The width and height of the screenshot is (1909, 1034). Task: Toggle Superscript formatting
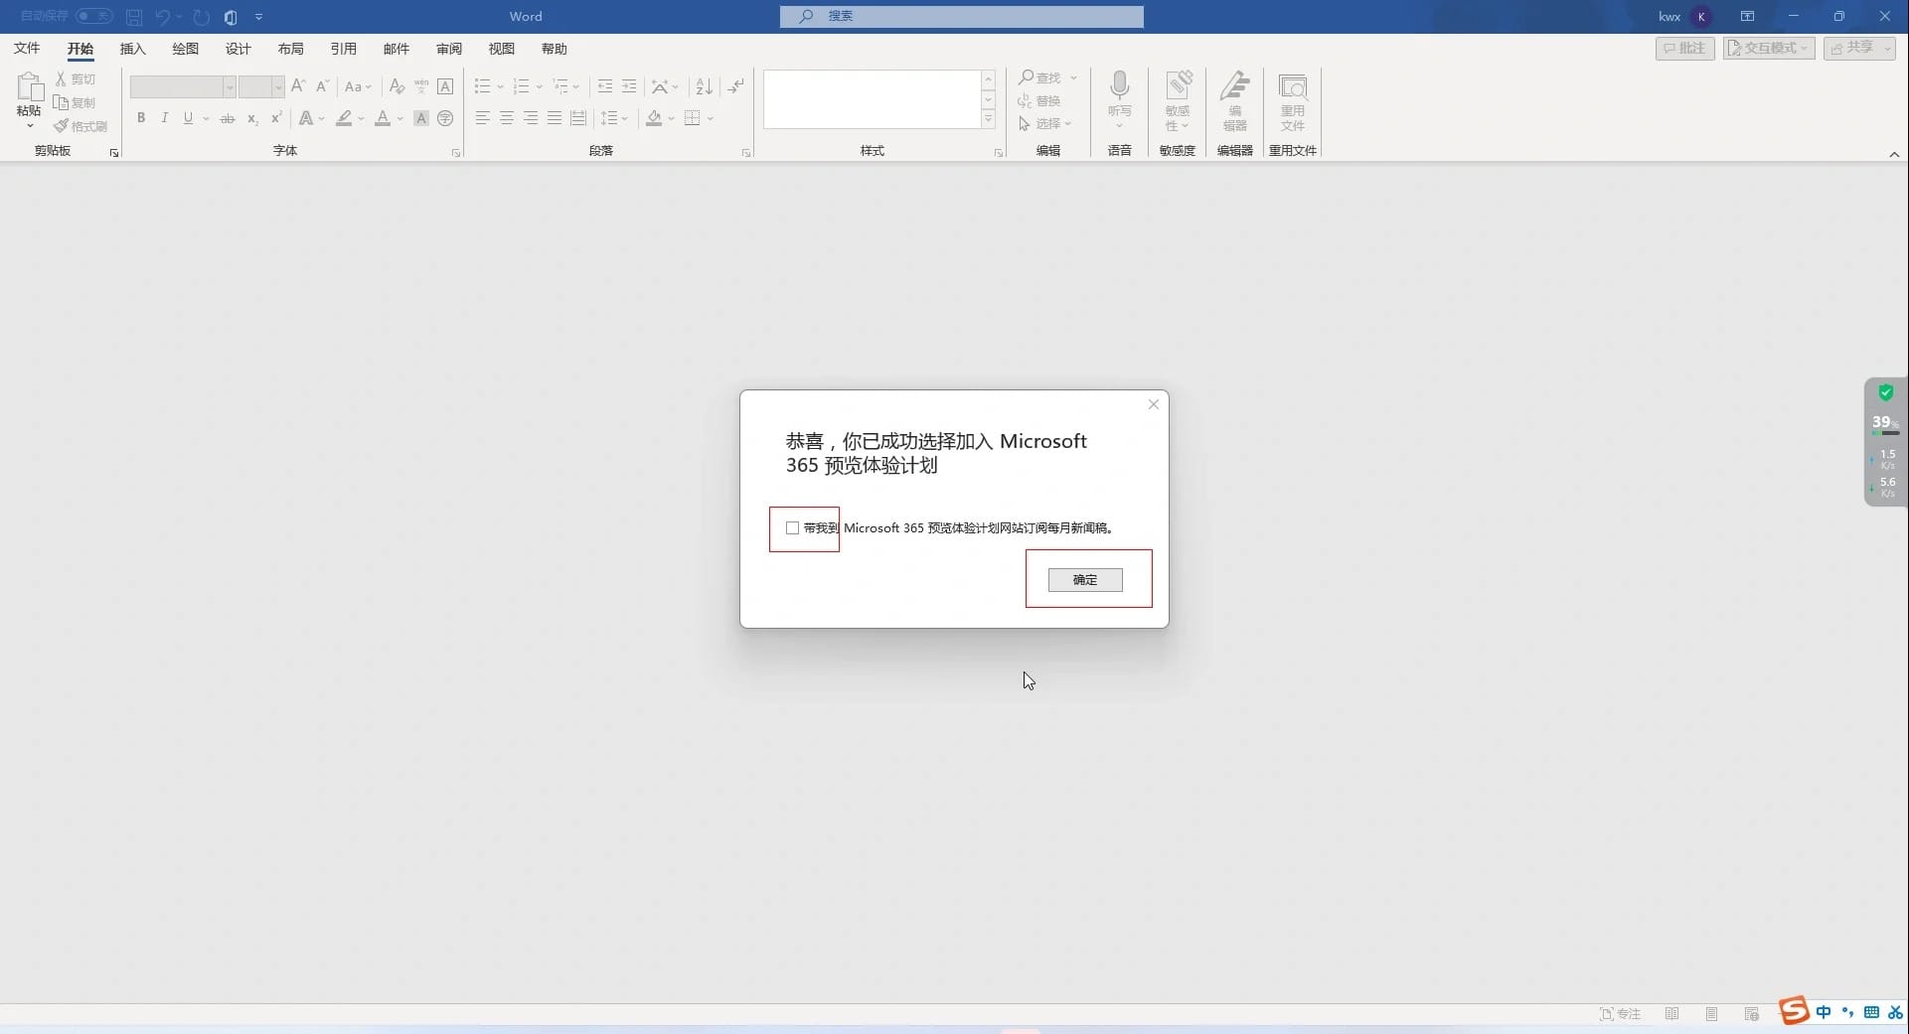coord(276,118)
